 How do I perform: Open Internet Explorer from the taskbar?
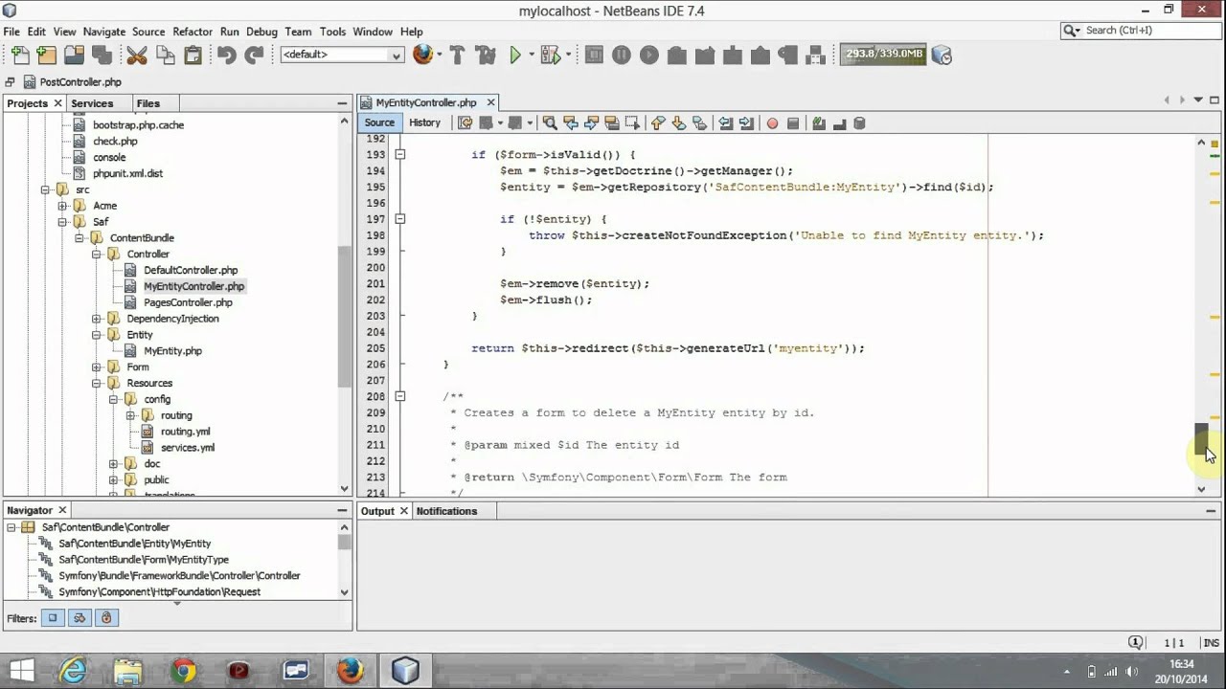coord(73,671)
